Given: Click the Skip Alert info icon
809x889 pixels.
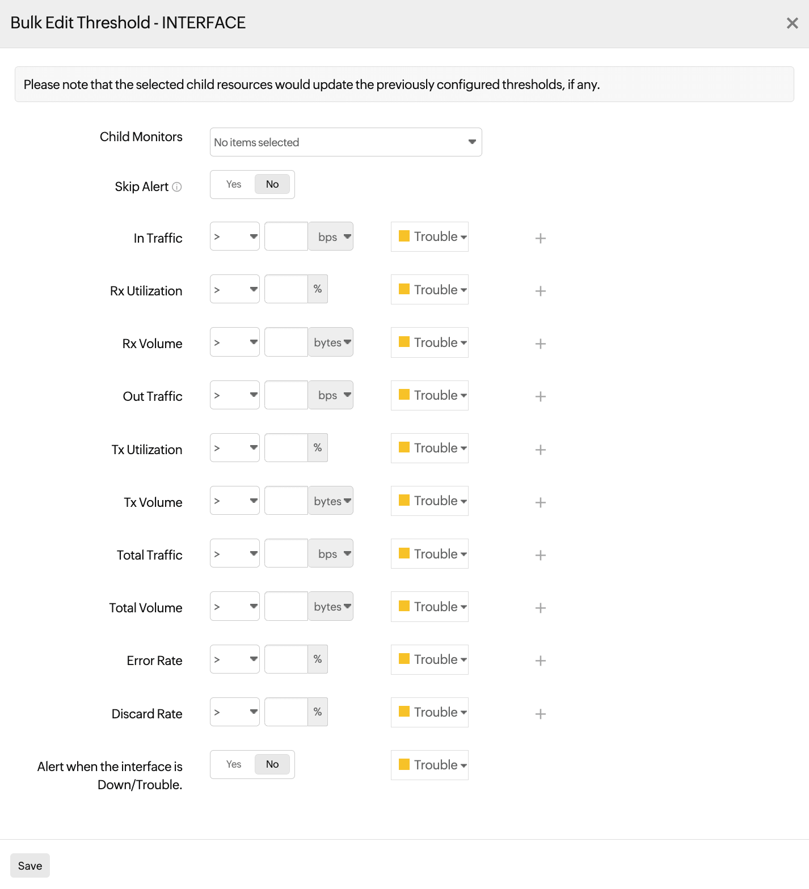Looking at the screenshot, I should point(177,187).
